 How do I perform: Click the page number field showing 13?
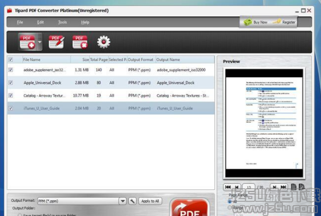click(249, 187)
